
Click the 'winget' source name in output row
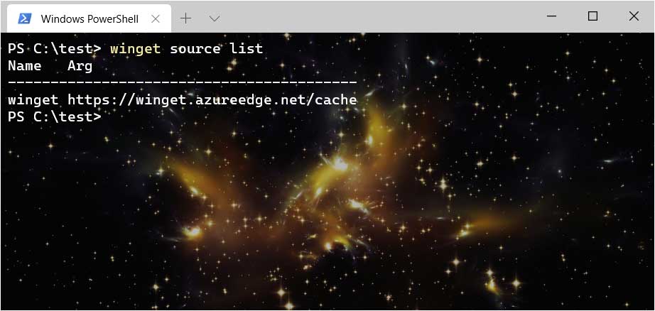coord(33,100)
